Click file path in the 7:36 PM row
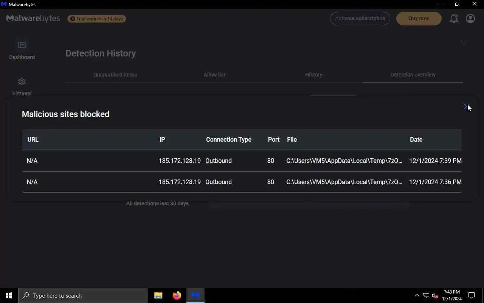This screenshot has width=484, height=303. tap(344, 182)
